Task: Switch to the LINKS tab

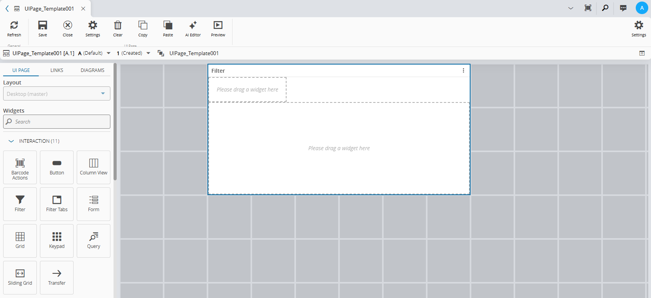Action: [57, 70]
